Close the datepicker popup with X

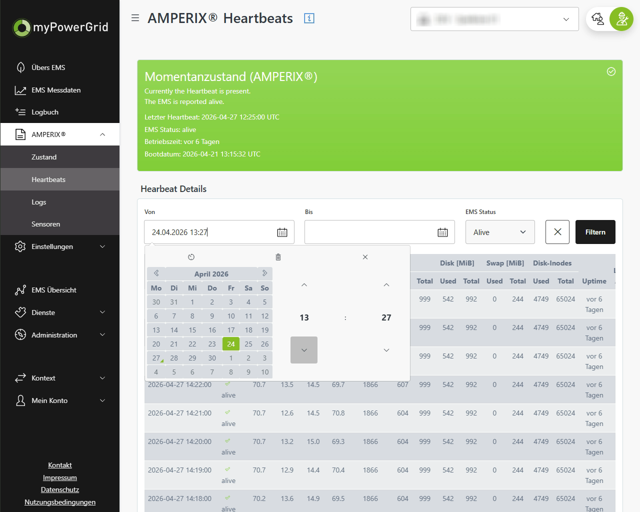(365, 257)
